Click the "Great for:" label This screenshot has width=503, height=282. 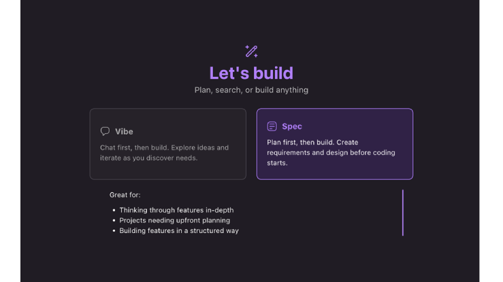click(125, 195)
